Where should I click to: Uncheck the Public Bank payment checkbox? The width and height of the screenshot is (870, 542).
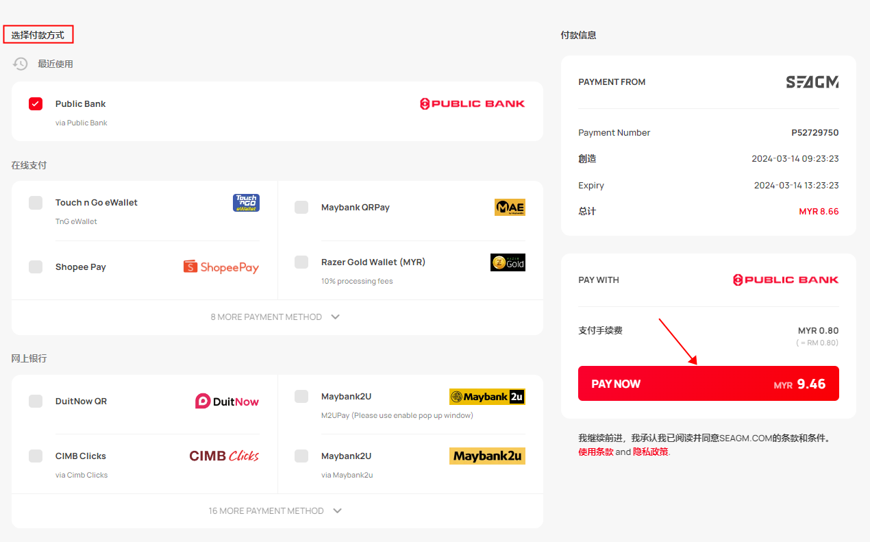36,103
